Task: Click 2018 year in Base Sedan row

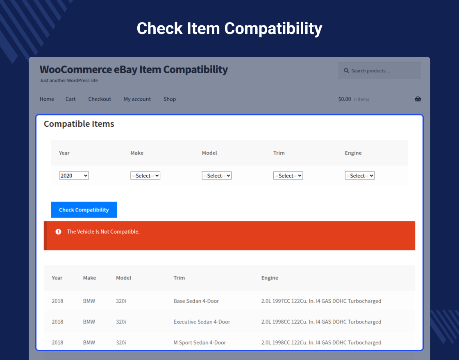Action: click(57, 301)
